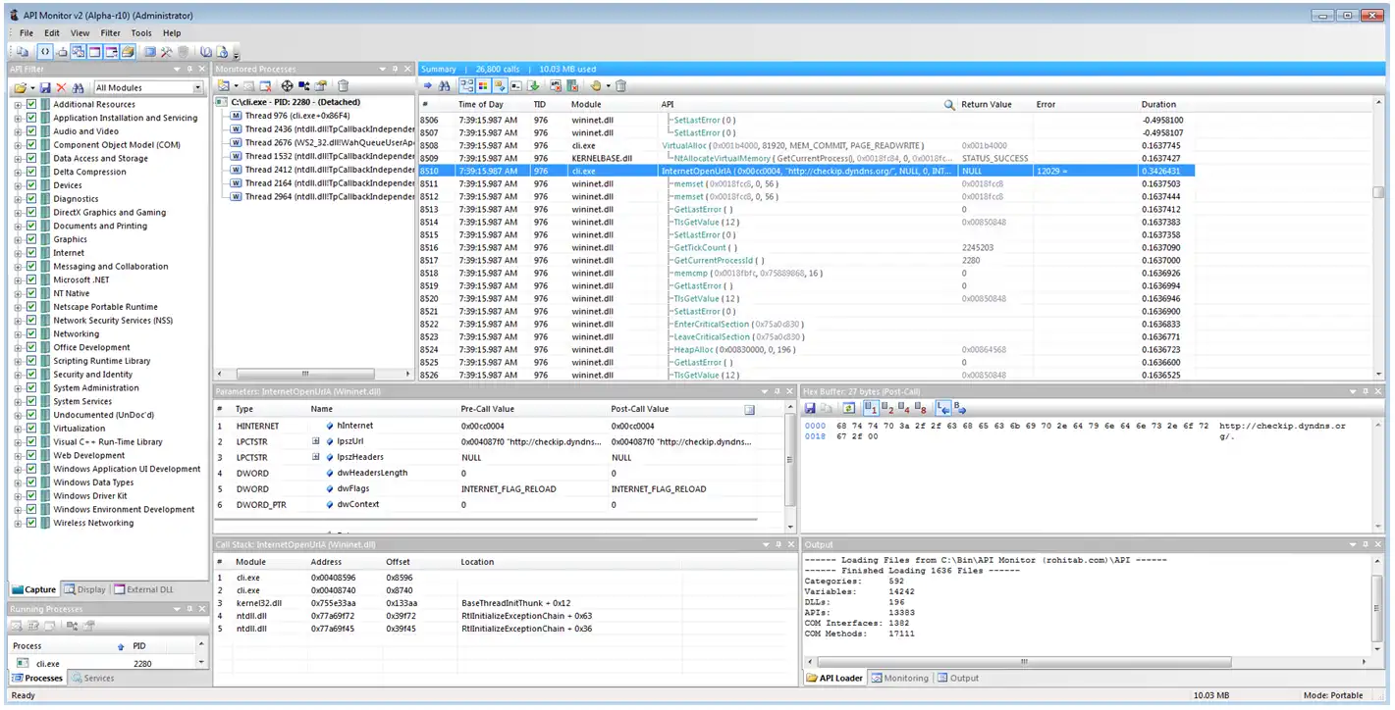
Task: Click the save filter icon in API Filter
Action: (x=45, y=88)
